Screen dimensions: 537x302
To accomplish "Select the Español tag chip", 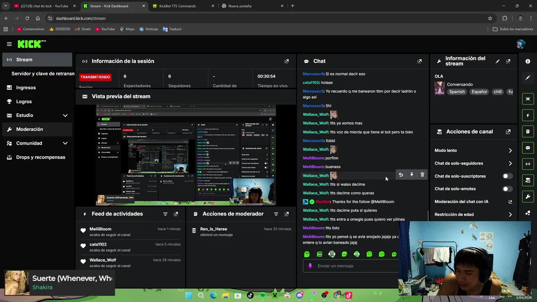I will 479,92.
